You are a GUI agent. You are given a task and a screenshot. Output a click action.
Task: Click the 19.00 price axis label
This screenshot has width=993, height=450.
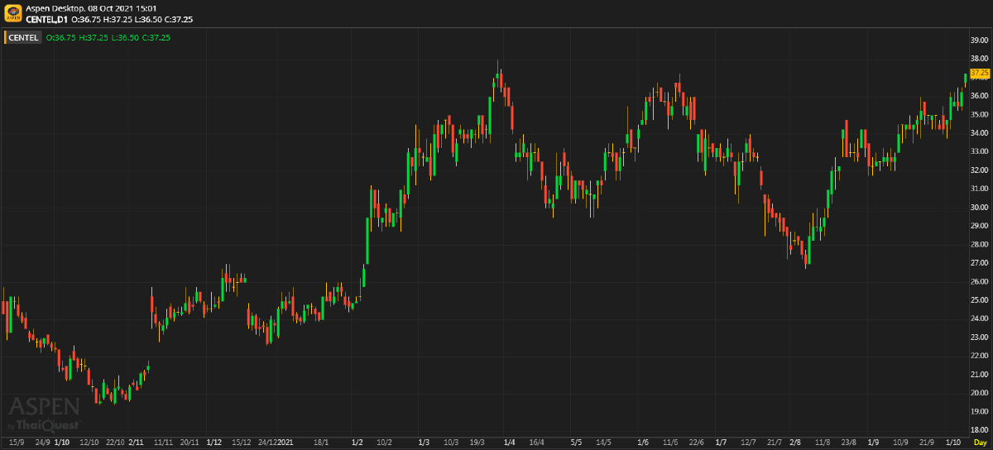click(980, 412)
